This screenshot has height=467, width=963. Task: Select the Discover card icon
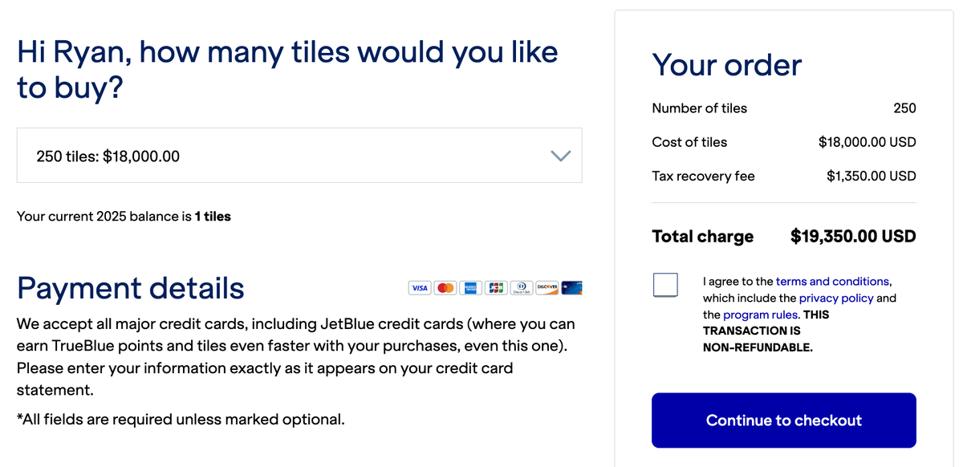pos(547,287)
